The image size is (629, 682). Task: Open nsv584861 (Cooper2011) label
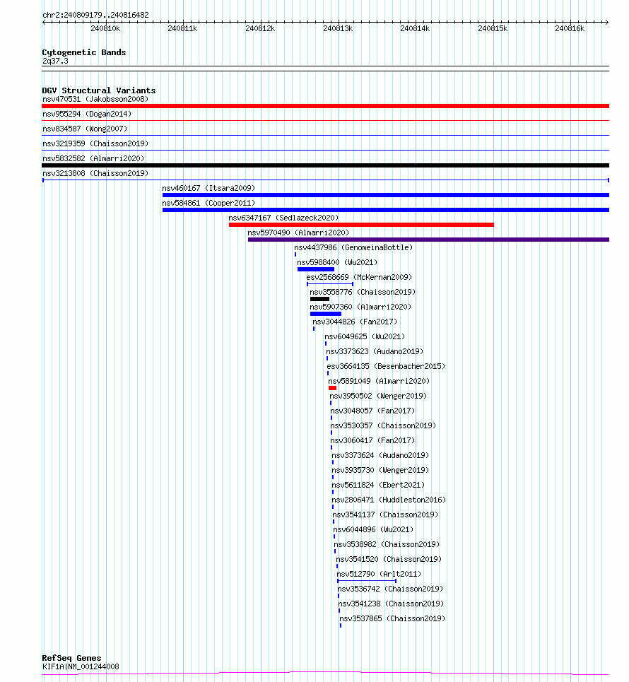point(208,203)
